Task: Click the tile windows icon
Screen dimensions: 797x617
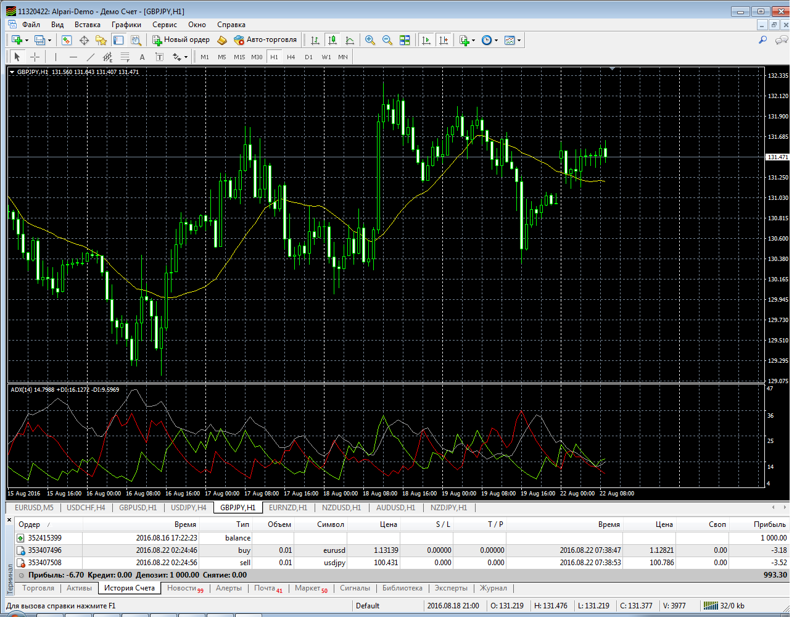Action: point(405,40)
